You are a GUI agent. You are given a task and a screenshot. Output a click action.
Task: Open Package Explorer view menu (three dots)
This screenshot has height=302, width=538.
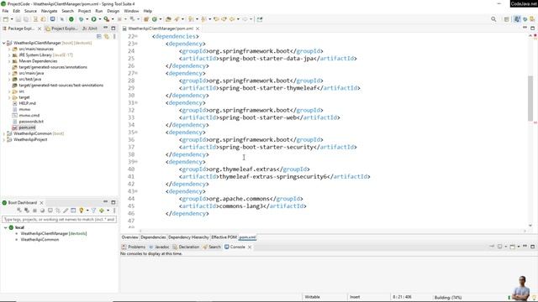pos(114,36)
